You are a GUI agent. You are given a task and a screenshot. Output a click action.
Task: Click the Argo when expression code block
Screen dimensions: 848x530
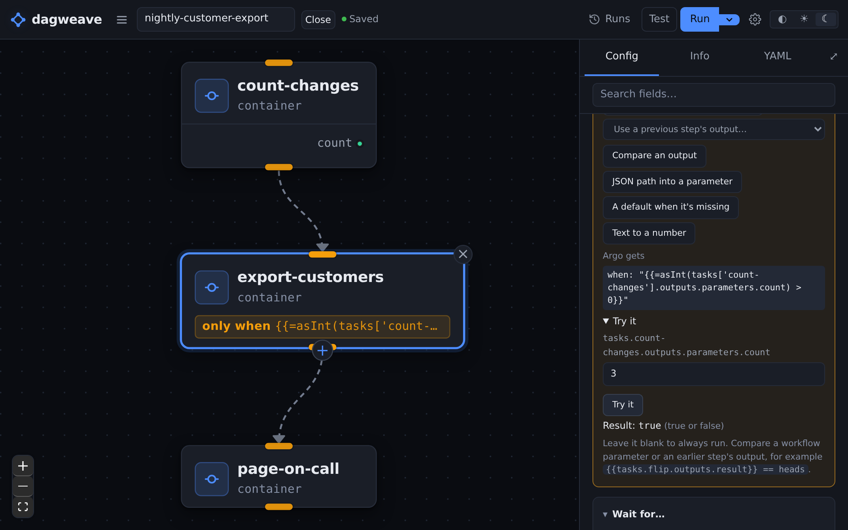(714, 288)
